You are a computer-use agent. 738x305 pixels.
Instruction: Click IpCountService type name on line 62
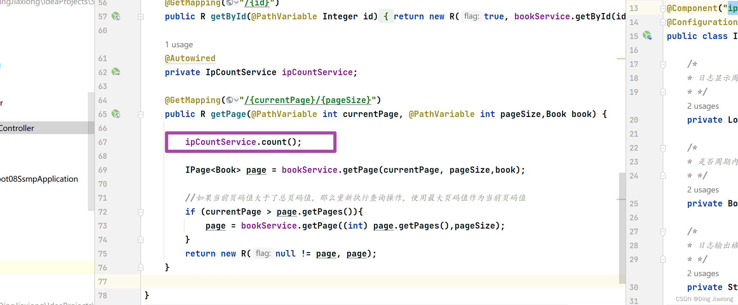tap(241, 72)
